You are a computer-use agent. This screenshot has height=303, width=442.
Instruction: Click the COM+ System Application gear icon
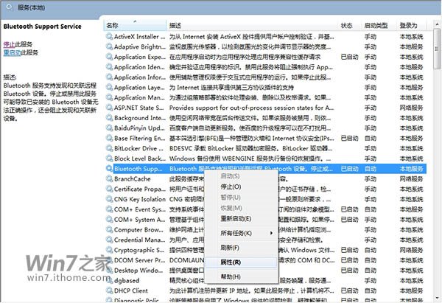pos(109,219)
